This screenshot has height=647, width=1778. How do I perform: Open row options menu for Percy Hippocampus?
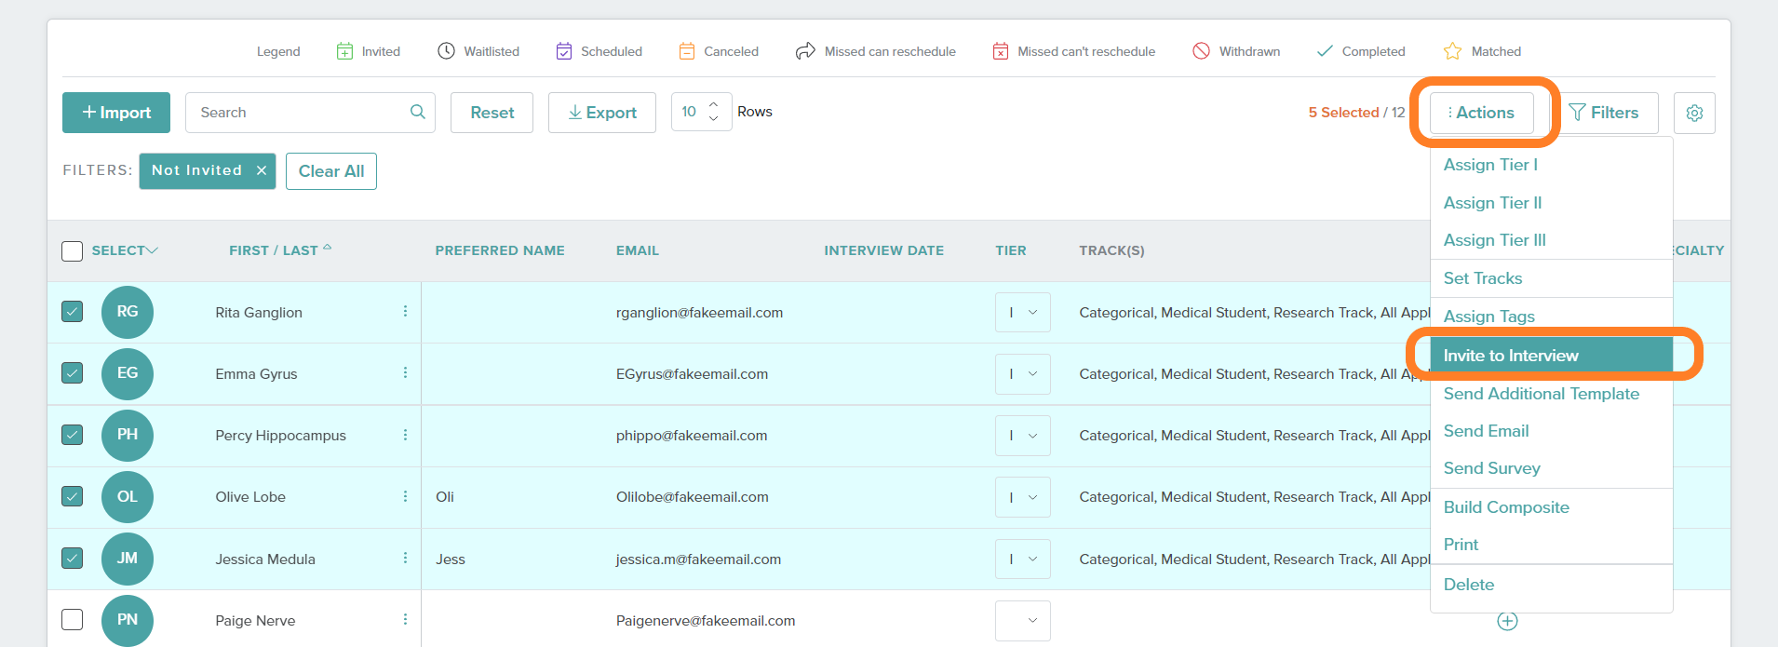405,435
